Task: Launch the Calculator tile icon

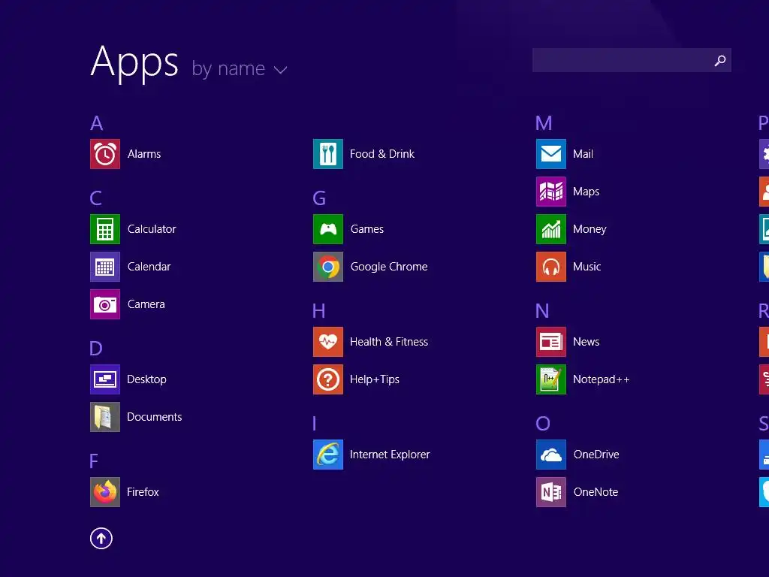Action: pyautogui.click(x=105, y=229)
